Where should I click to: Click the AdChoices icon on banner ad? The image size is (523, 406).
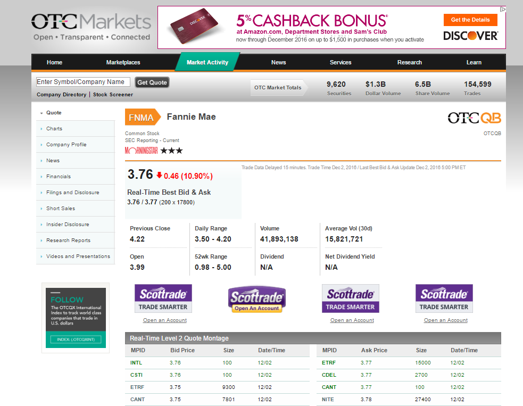point(502,9)
